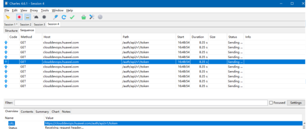Click upload arrow icon of highlighted row
Image resolution: width=306 pixels, height=129 pixels.
point(6,62)
